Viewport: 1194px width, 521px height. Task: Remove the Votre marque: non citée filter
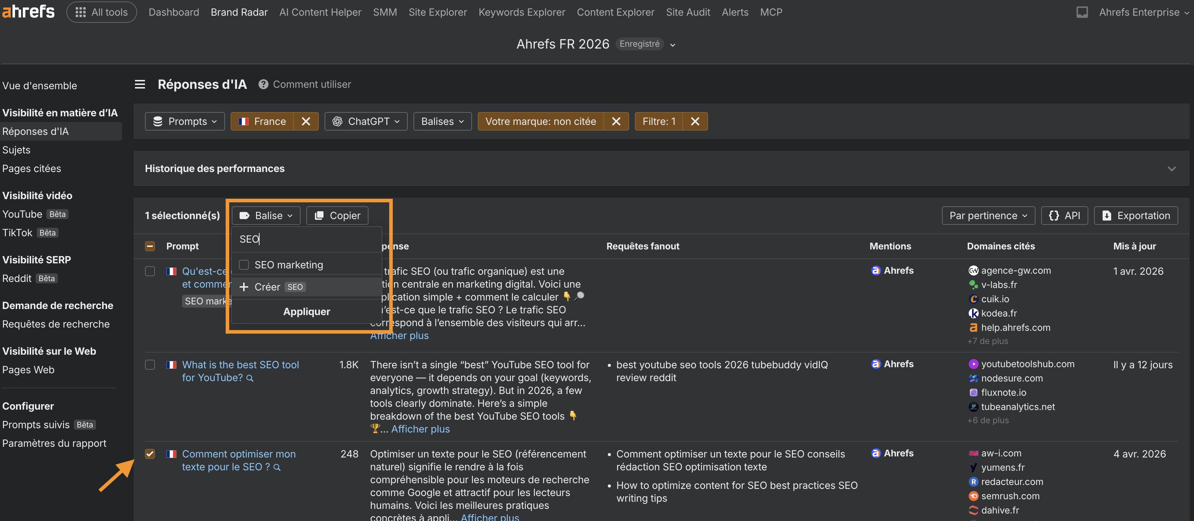pos(616,121)
